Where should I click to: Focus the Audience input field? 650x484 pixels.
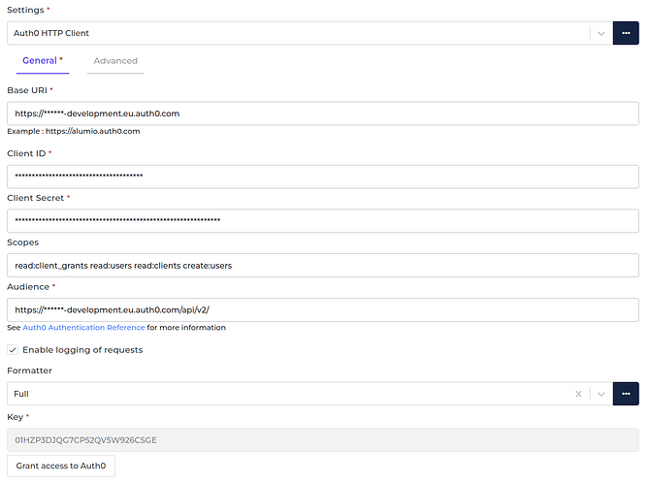(323, 310)
